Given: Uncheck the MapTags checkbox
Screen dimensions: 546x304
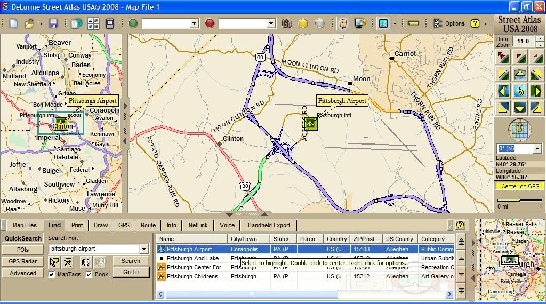Looking at the screenshot, I should (52, 274).
